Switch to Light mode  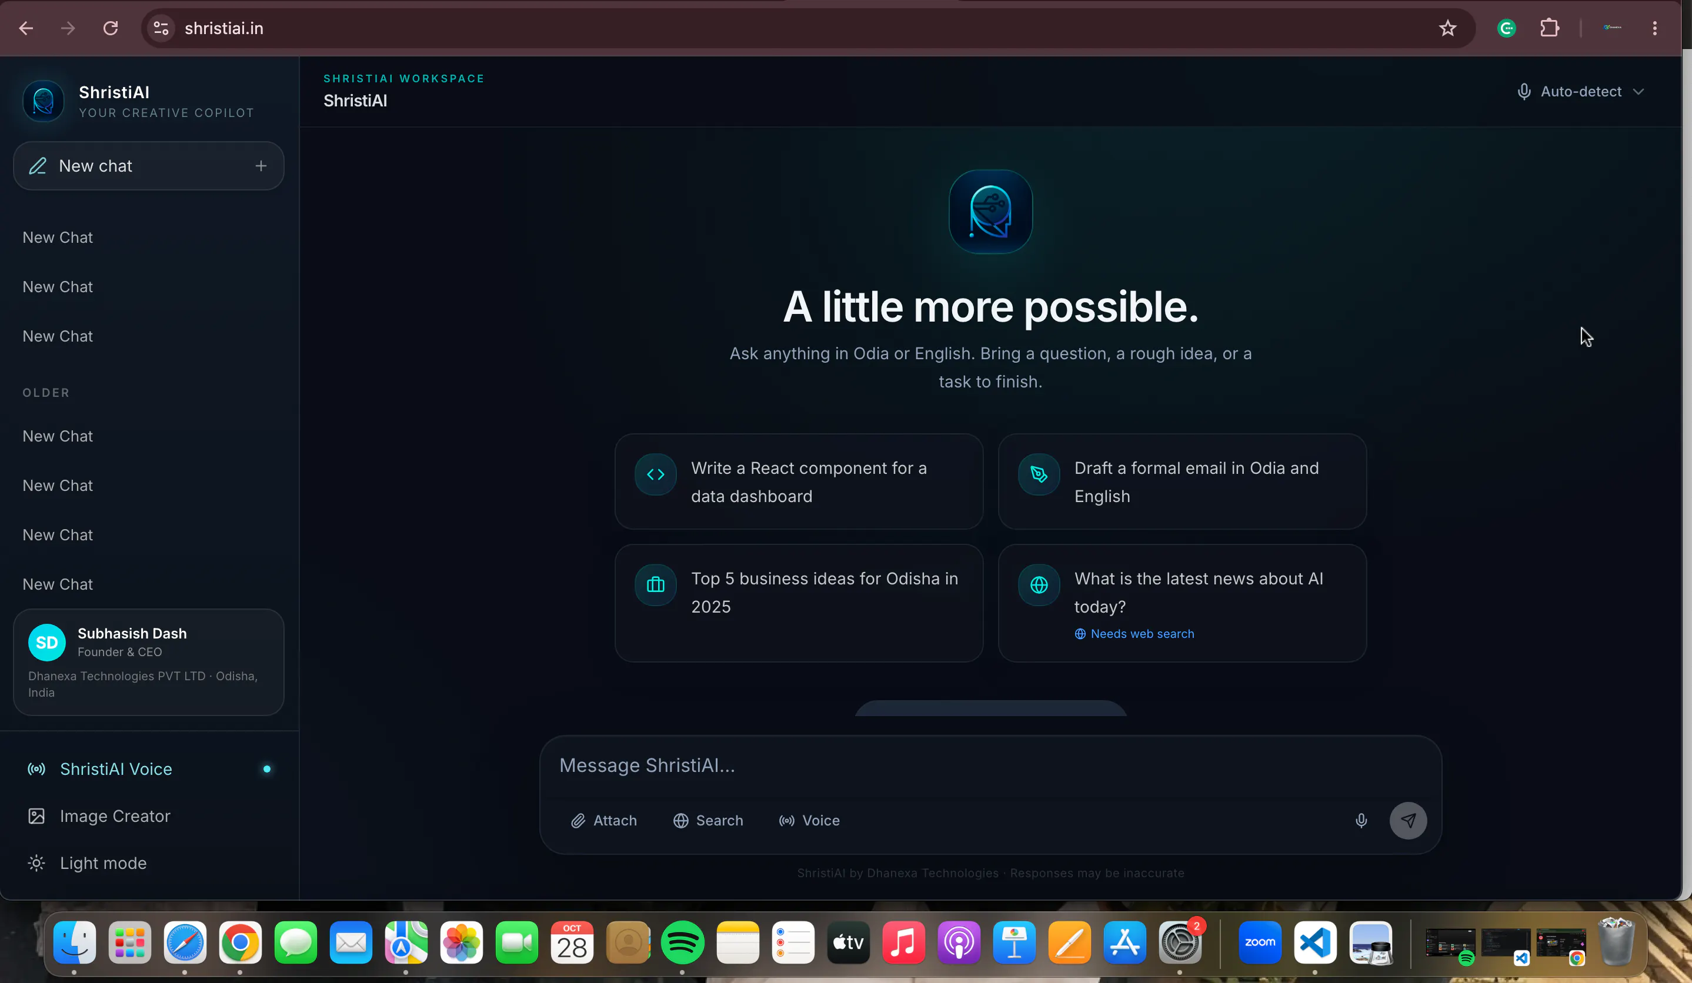click(x=149, y=863)
